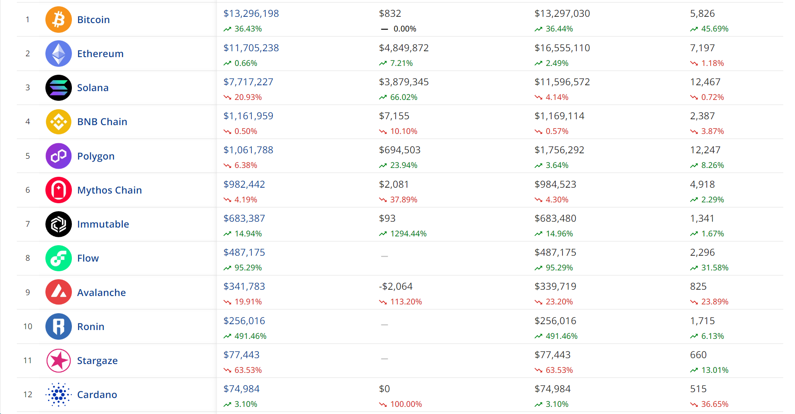This screenshot has height=414, width=795.
Task: Click the Bitcoin logo icon
Action: (x=58, y=19)
